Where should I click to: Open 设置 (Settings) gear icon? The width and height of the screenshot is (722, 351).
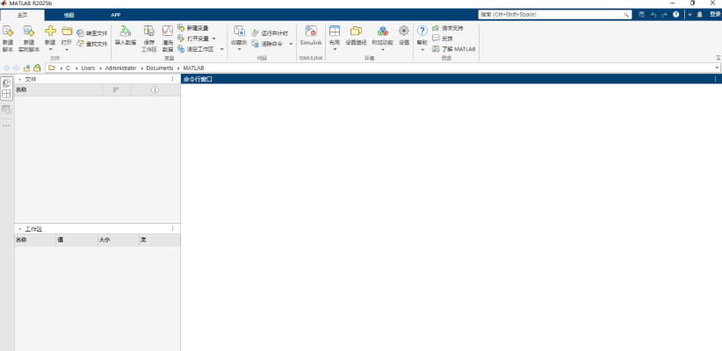tap(404, 31)
